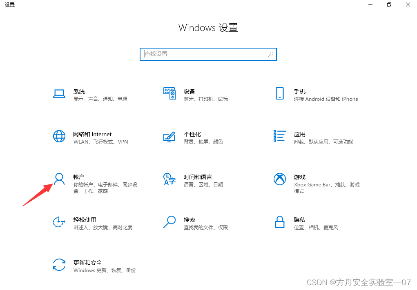Click description 卸载、默认应用、可选功能
This screenshot has height=290, width=417.
coord(323,142)
